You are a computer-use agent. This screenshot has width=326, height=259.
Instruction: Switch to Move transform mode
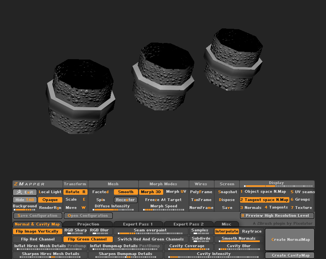[75, 207]
